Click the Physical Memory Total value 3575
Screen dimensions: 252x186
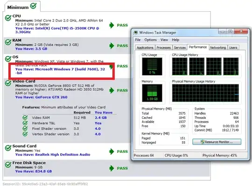point(182,113)
